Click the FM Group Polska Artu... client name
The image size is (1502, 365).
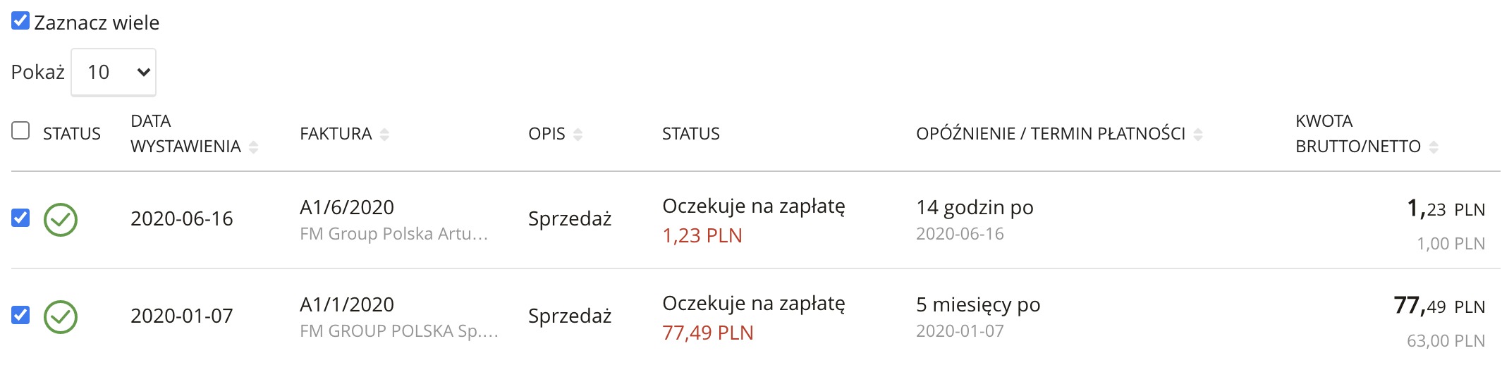pos(393,234)
